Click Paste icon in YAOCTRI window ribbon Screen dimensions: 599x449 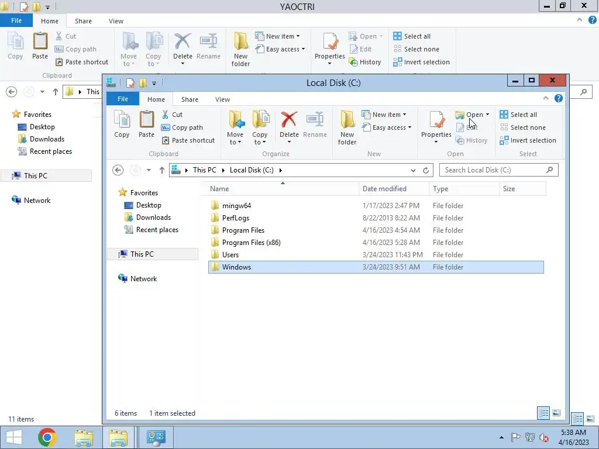pos(40,42)
